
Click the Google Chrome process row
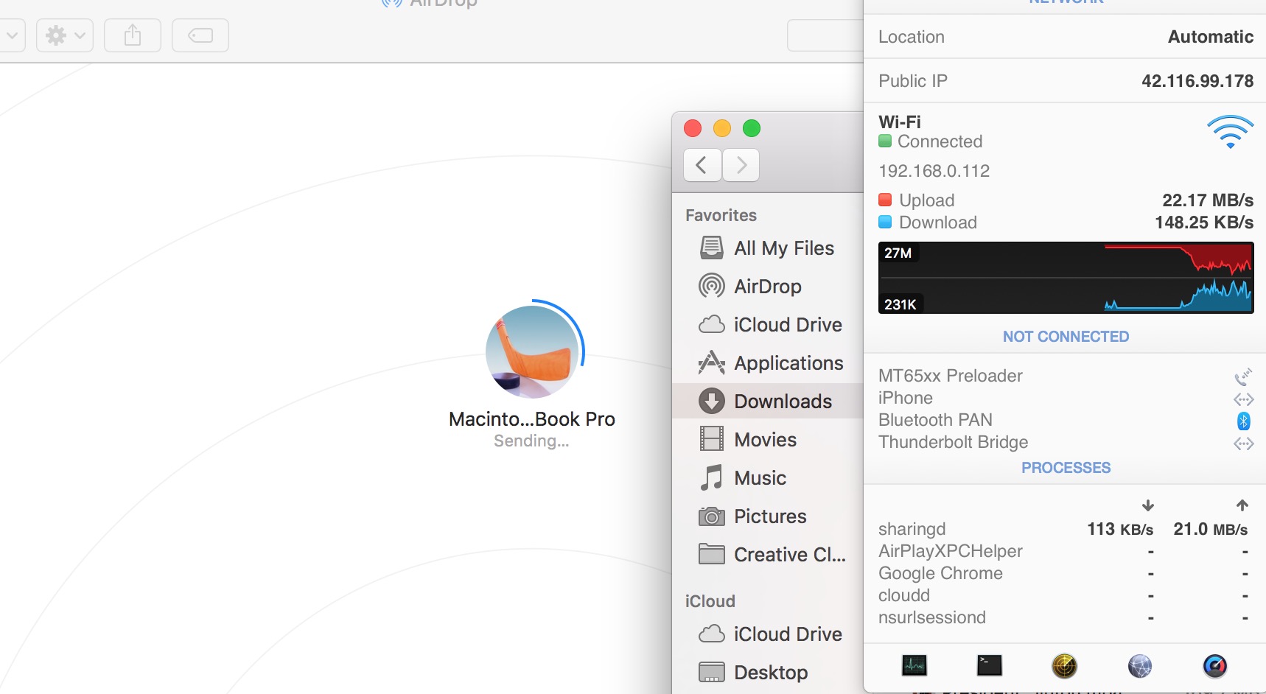[1063, 574]
